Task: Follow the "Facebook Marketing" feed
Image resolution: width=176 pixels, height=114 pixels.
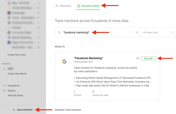Action: coord(148,58)
